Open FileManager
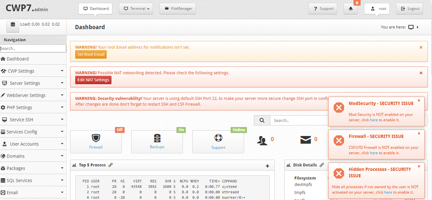The width and height of the screenshot is (432, 200). click(x=178, y=9)
